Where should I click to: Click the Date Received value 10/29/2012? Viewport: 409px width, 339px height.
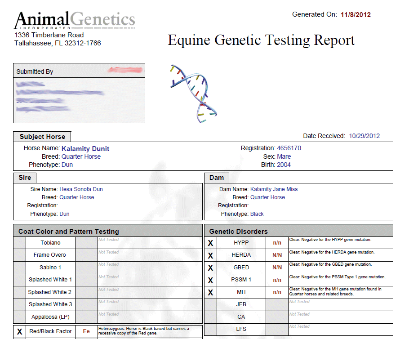coord(365,136)
